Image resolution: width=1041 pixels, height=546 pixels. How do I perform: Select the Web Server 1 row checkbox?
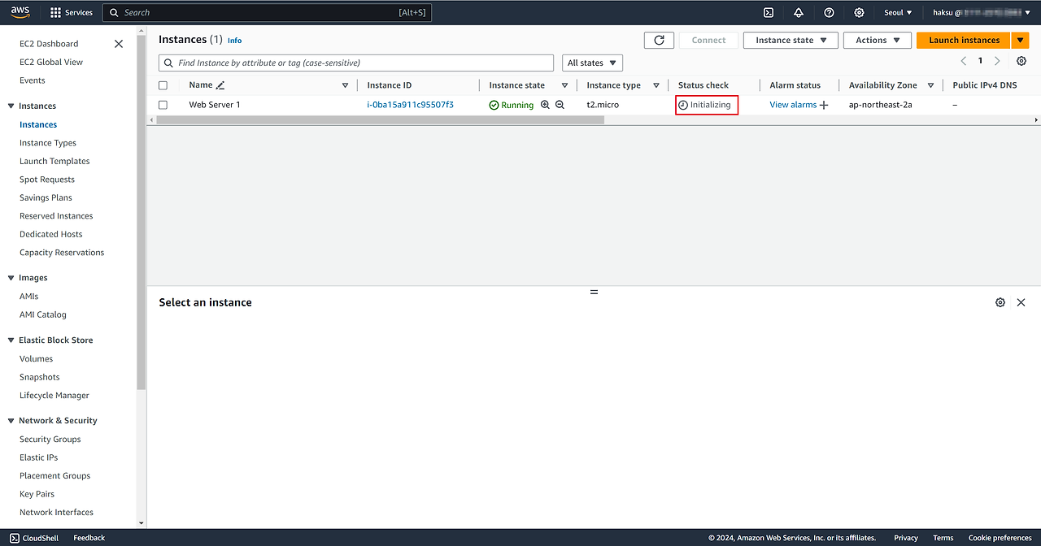pyautogui.click(x=163, y=105)
